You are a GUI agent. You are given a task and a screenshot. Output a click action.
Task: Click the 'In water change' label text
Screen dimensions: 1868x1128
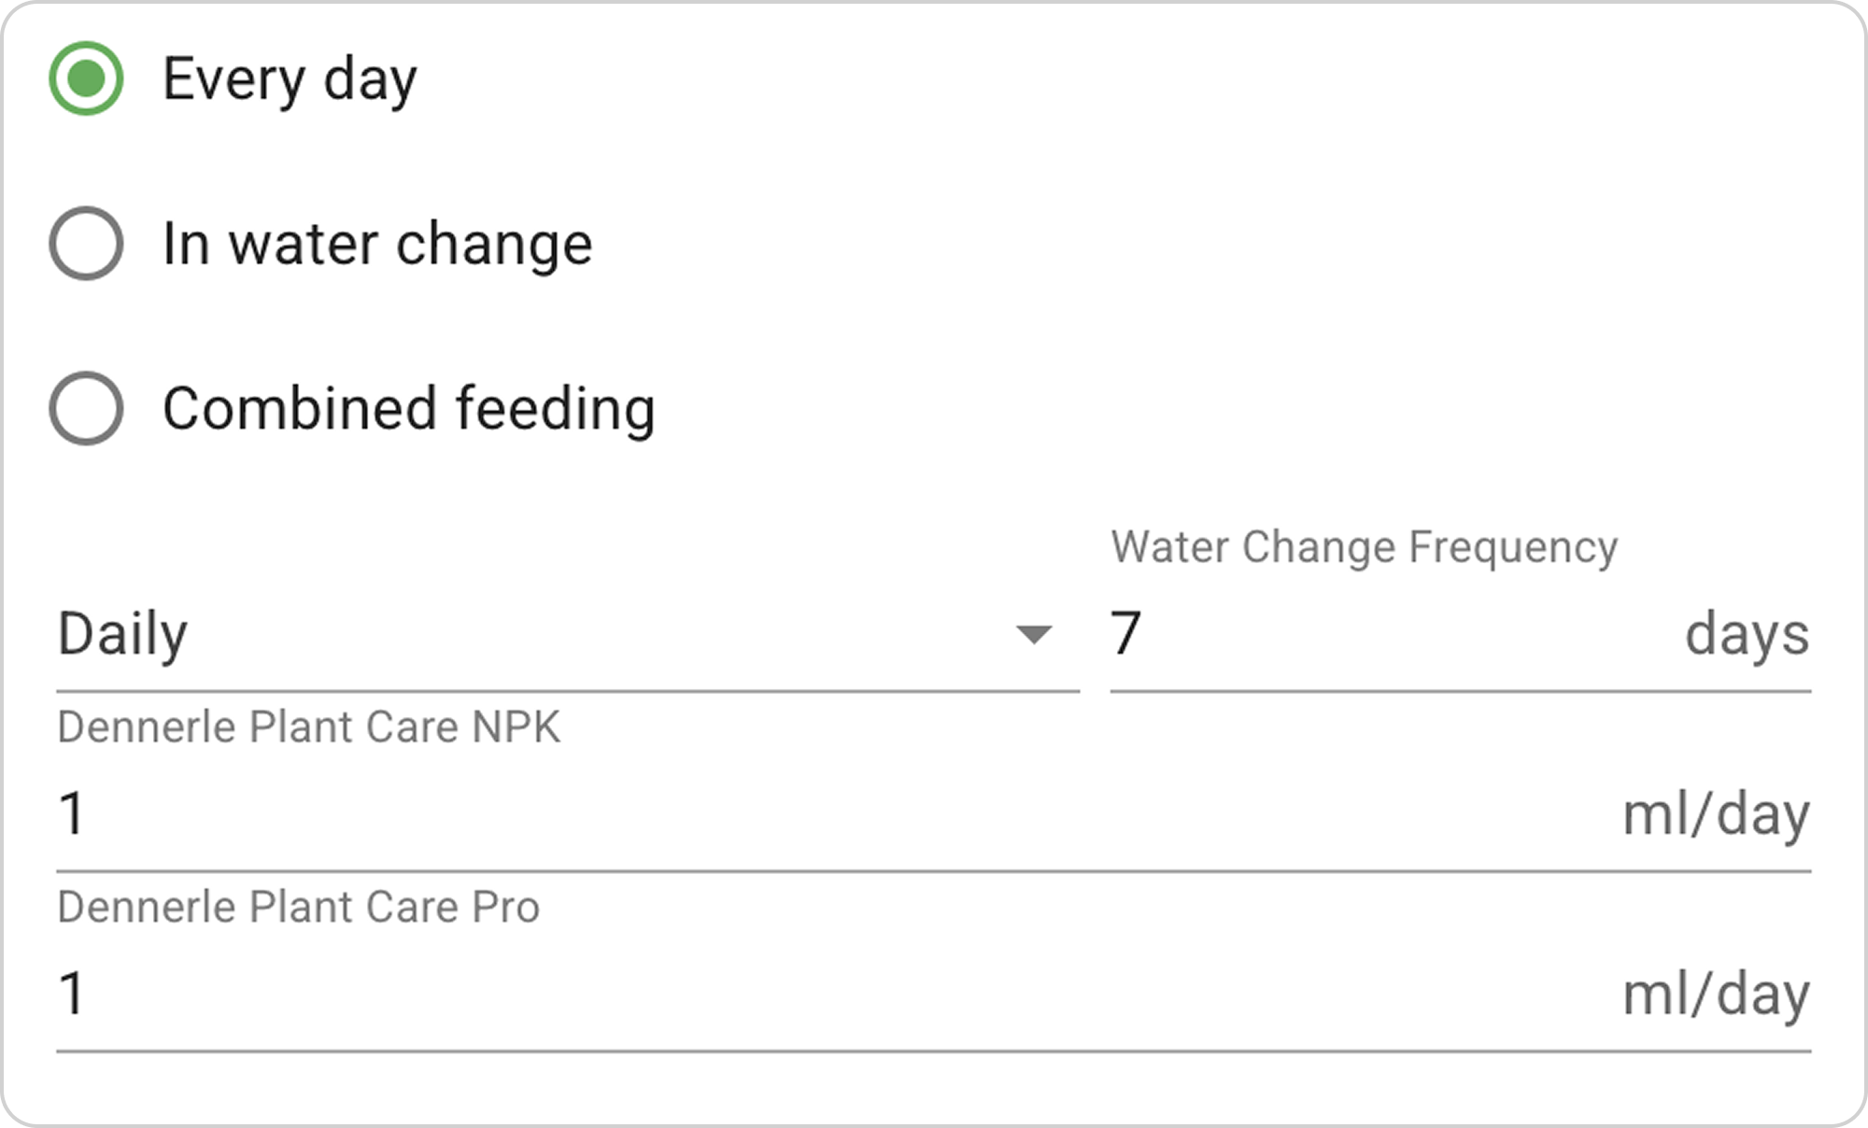(377, 244)
